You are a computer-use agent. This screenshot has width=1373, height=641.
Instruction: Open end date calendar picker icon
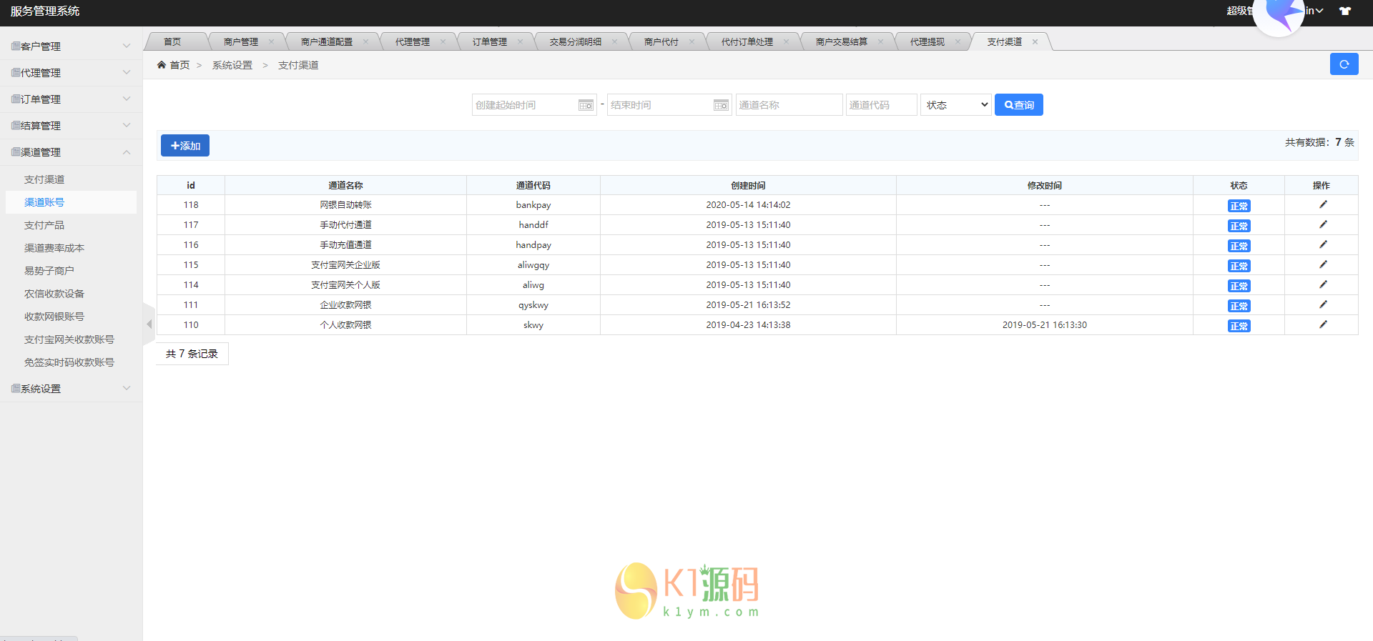(721, 106)
